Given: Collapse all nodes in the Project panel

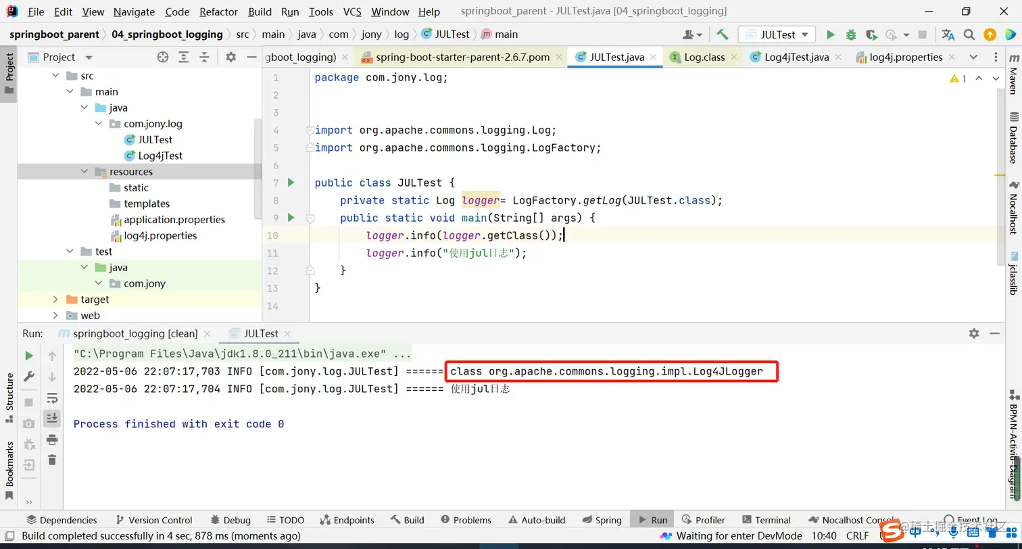Looking at the screenshot, I should pos(203,57).
